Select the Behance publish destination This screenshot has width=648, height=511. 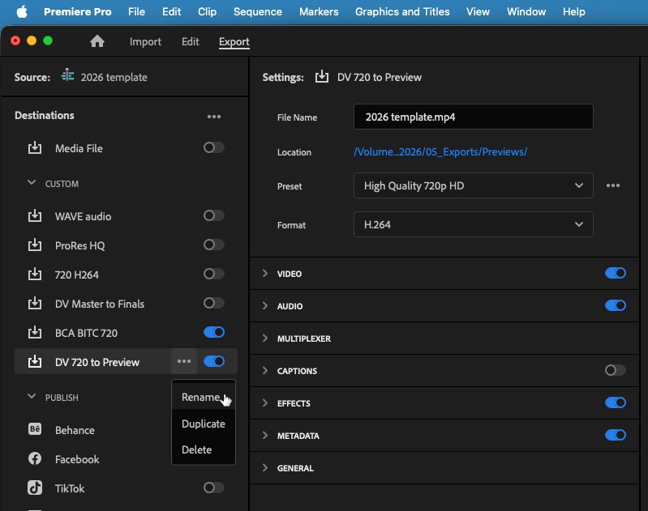[75, 430]
